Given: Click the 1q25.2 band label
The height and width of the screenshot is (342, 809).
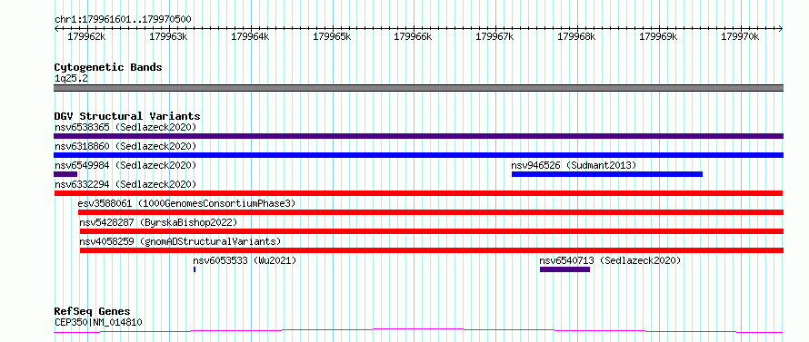Looking at the screenshot, I should (71, 78).
